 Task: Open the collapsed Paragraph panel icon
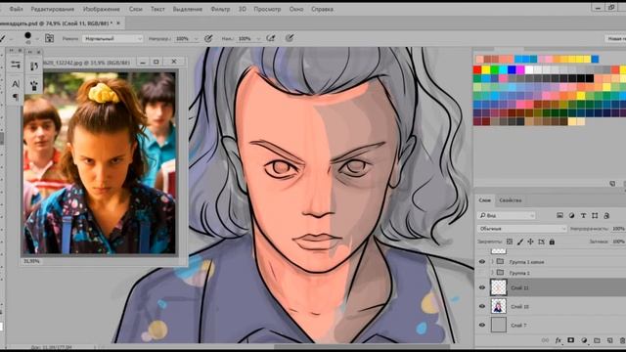point(16,97)
